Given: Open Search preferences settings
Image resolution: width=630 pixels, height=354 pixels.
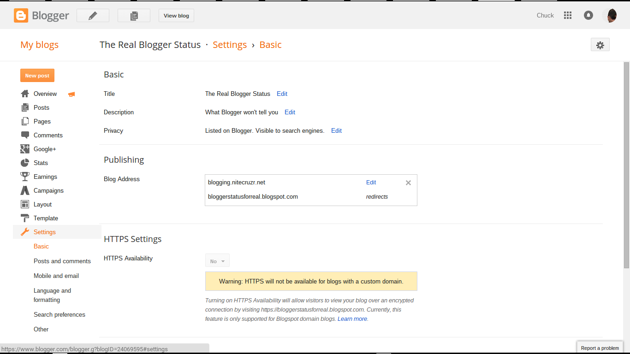Looking at the screenshot, I should click(59, 314).
